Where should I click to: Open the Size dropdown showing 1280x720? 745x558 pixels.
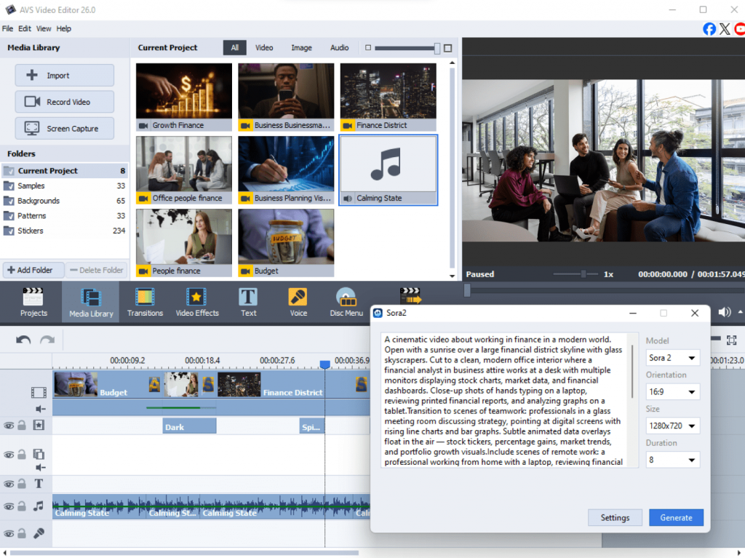pyautogui.click(x=672, y=426)
